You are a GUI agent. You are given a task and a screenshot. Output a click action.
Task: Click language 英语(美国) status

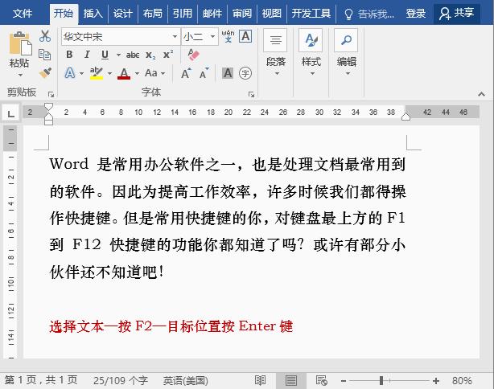185,380
